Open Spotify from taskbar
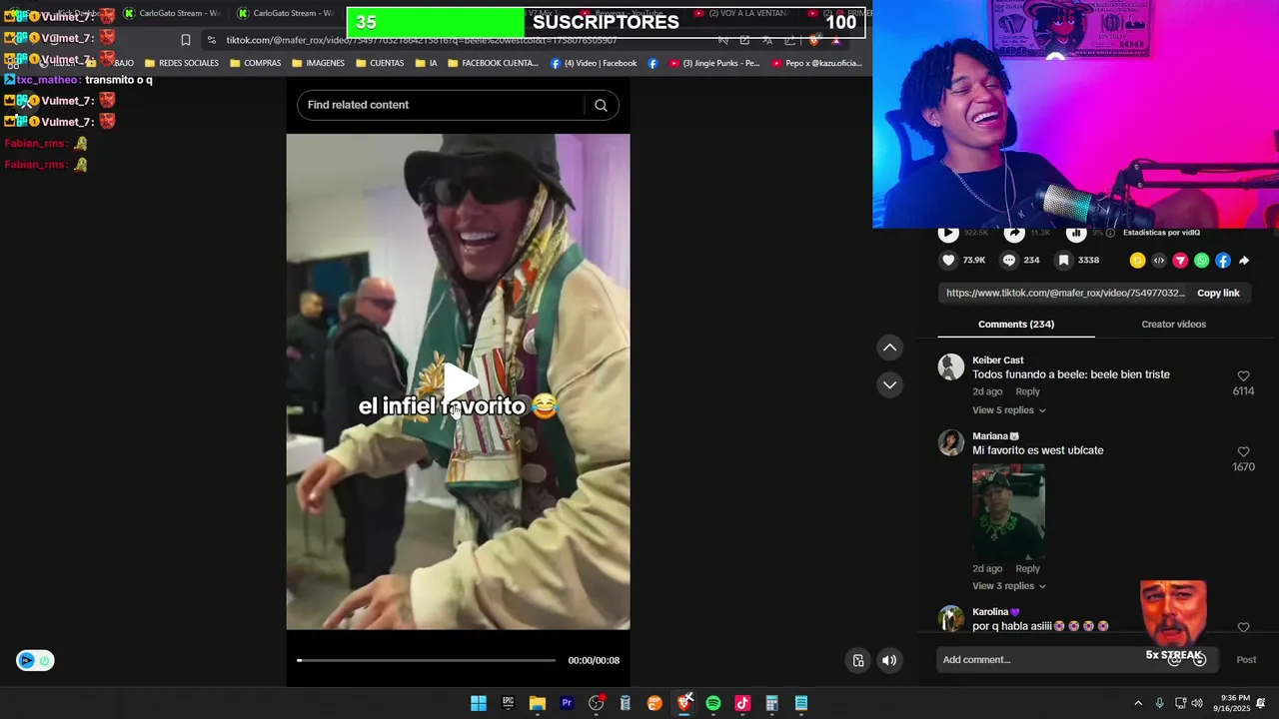 coord(713,703)
